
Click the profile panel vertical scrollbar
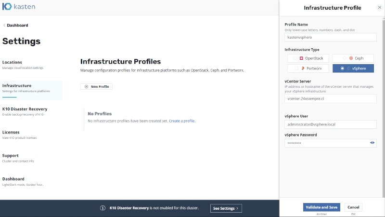(384, 108)
